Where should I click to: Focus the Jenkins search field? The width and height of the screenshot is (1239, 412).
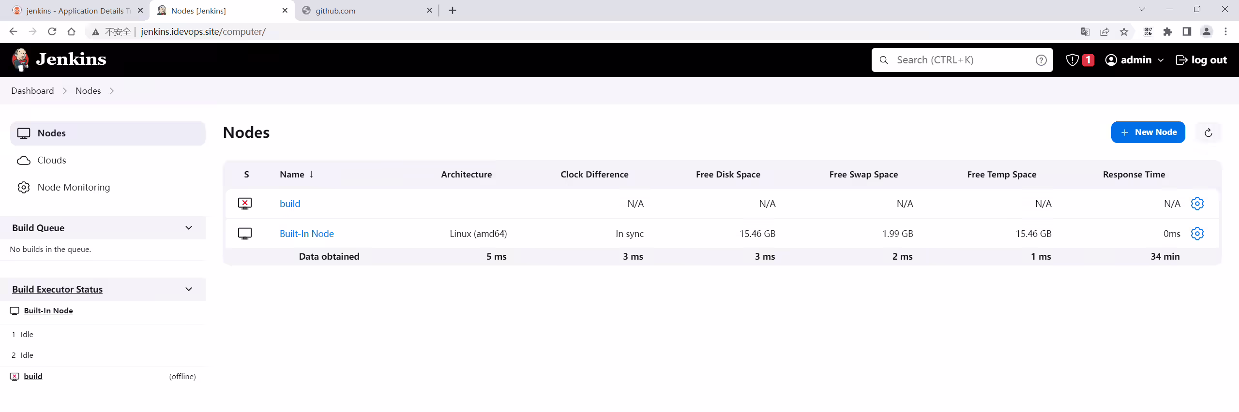point(962,60)
